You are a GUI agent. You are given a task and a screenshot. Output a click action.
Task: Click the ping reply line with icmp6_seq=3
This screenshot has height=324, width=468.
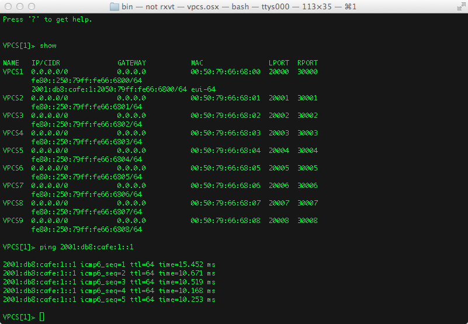tap(109, 282)
